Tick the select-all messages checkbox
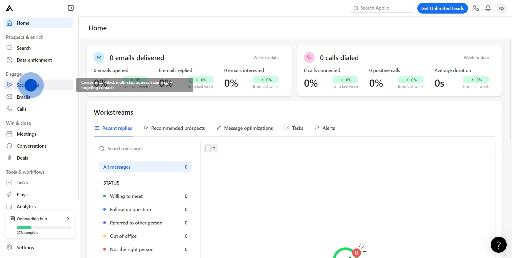This screenshot has width=512, height=258. click(208, 148)
